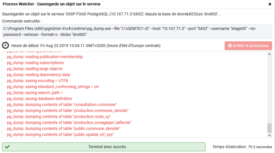Click the stop icon inside the Arrêter button
275x153 pixels.
(230, 46)
